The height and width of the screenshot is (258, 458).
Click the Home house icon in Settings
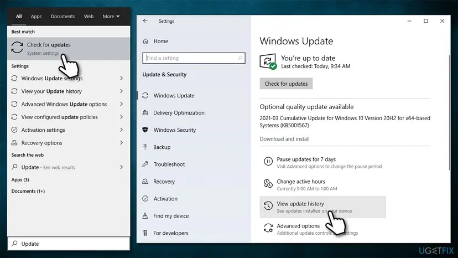click(x=145, y=41)
